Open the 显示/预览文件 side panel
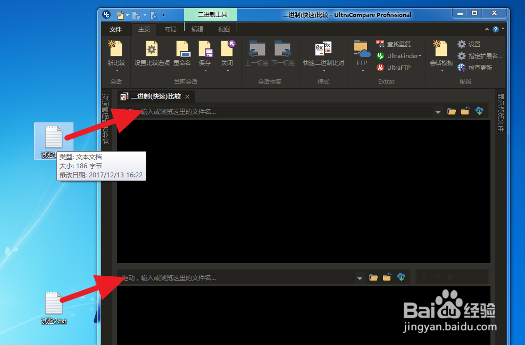The height and width of the screenshot is (345, 525). pyautogui.click(x=501, y=112)
